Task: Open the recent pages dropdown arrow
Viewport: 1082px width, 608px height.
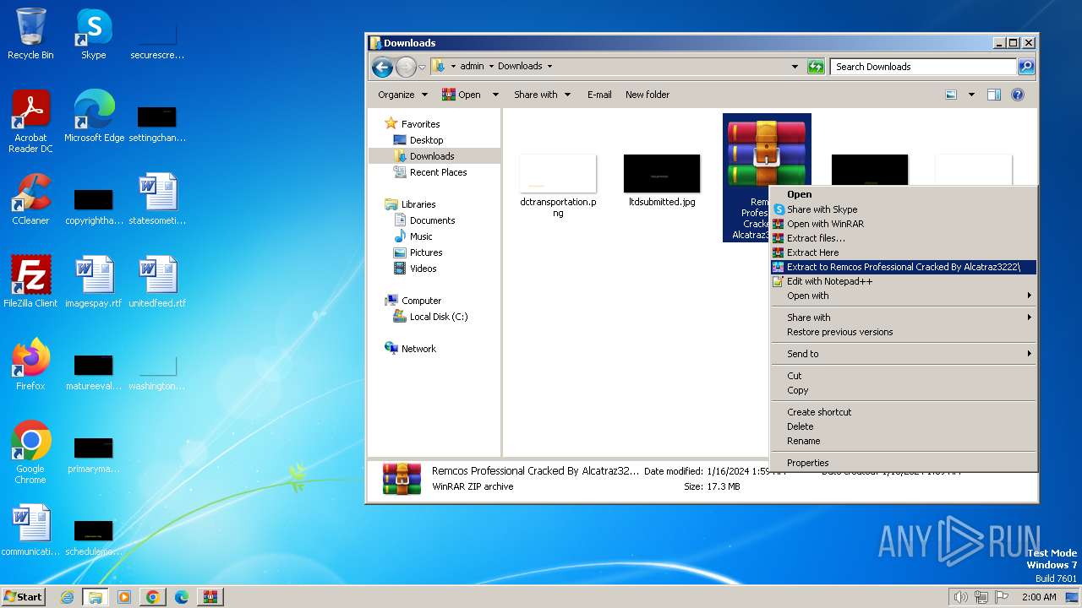Action: point(422,67)
